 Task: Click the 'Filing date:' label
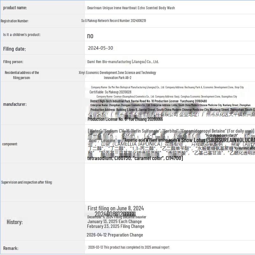[x=14, y=49]
